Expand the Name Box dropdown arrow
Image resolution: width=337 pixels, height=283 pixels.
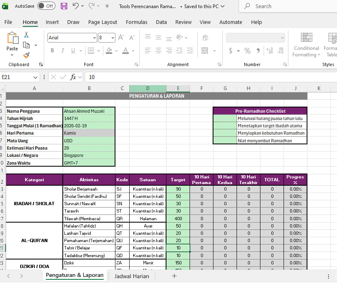[35, 77]
